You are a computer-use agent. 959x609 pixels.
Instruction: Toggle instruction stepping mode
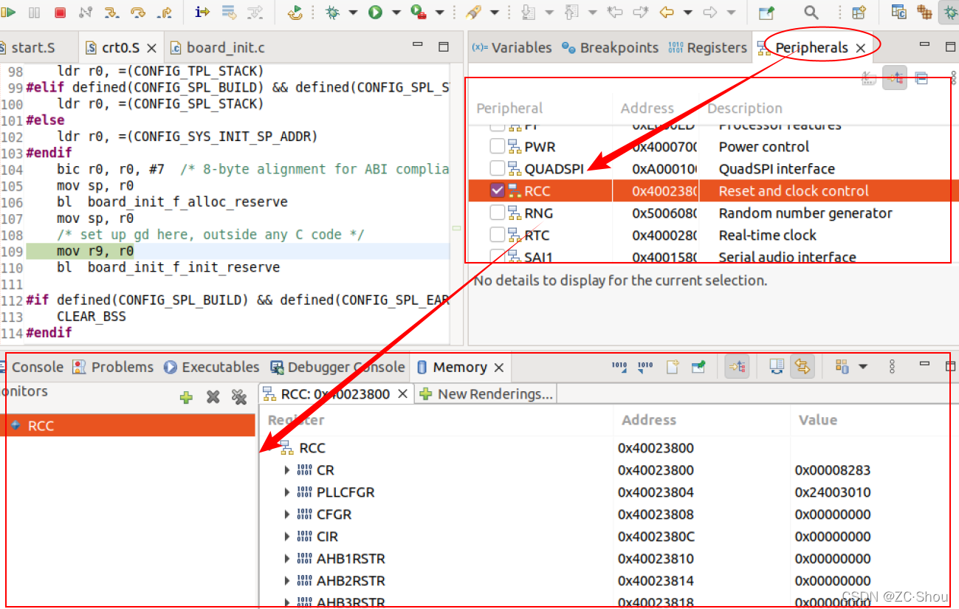[x=202, y=12]
